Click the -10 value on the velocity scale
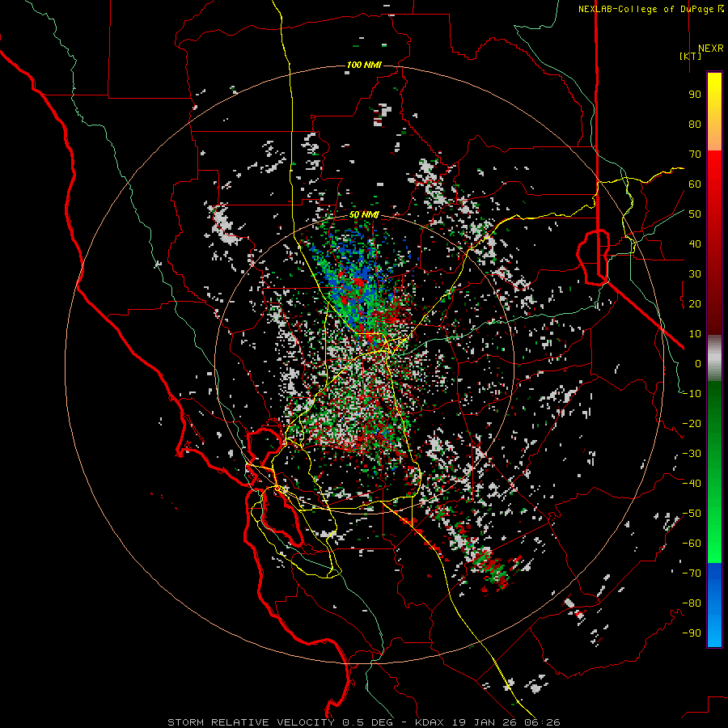The width and height of the screenshot is (728, 728). (692, 394)
